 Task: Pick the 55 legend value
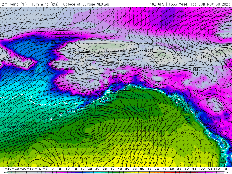point(135,169)
